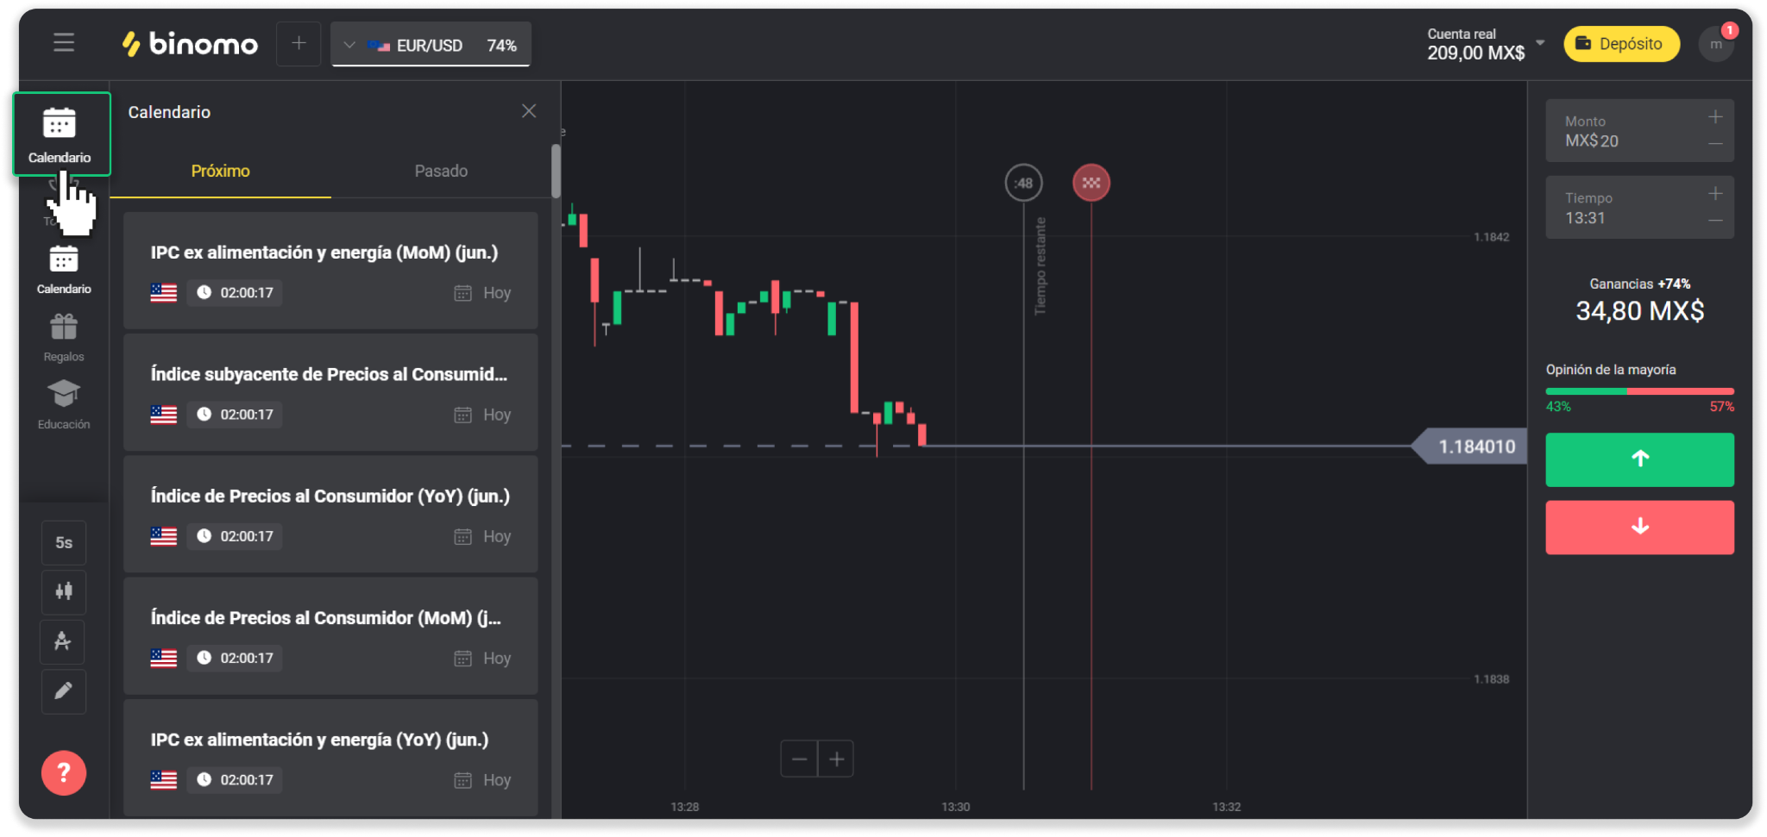
Task: Expand the Cuenta real account dropdown
Action: (x=1540, y=42)
